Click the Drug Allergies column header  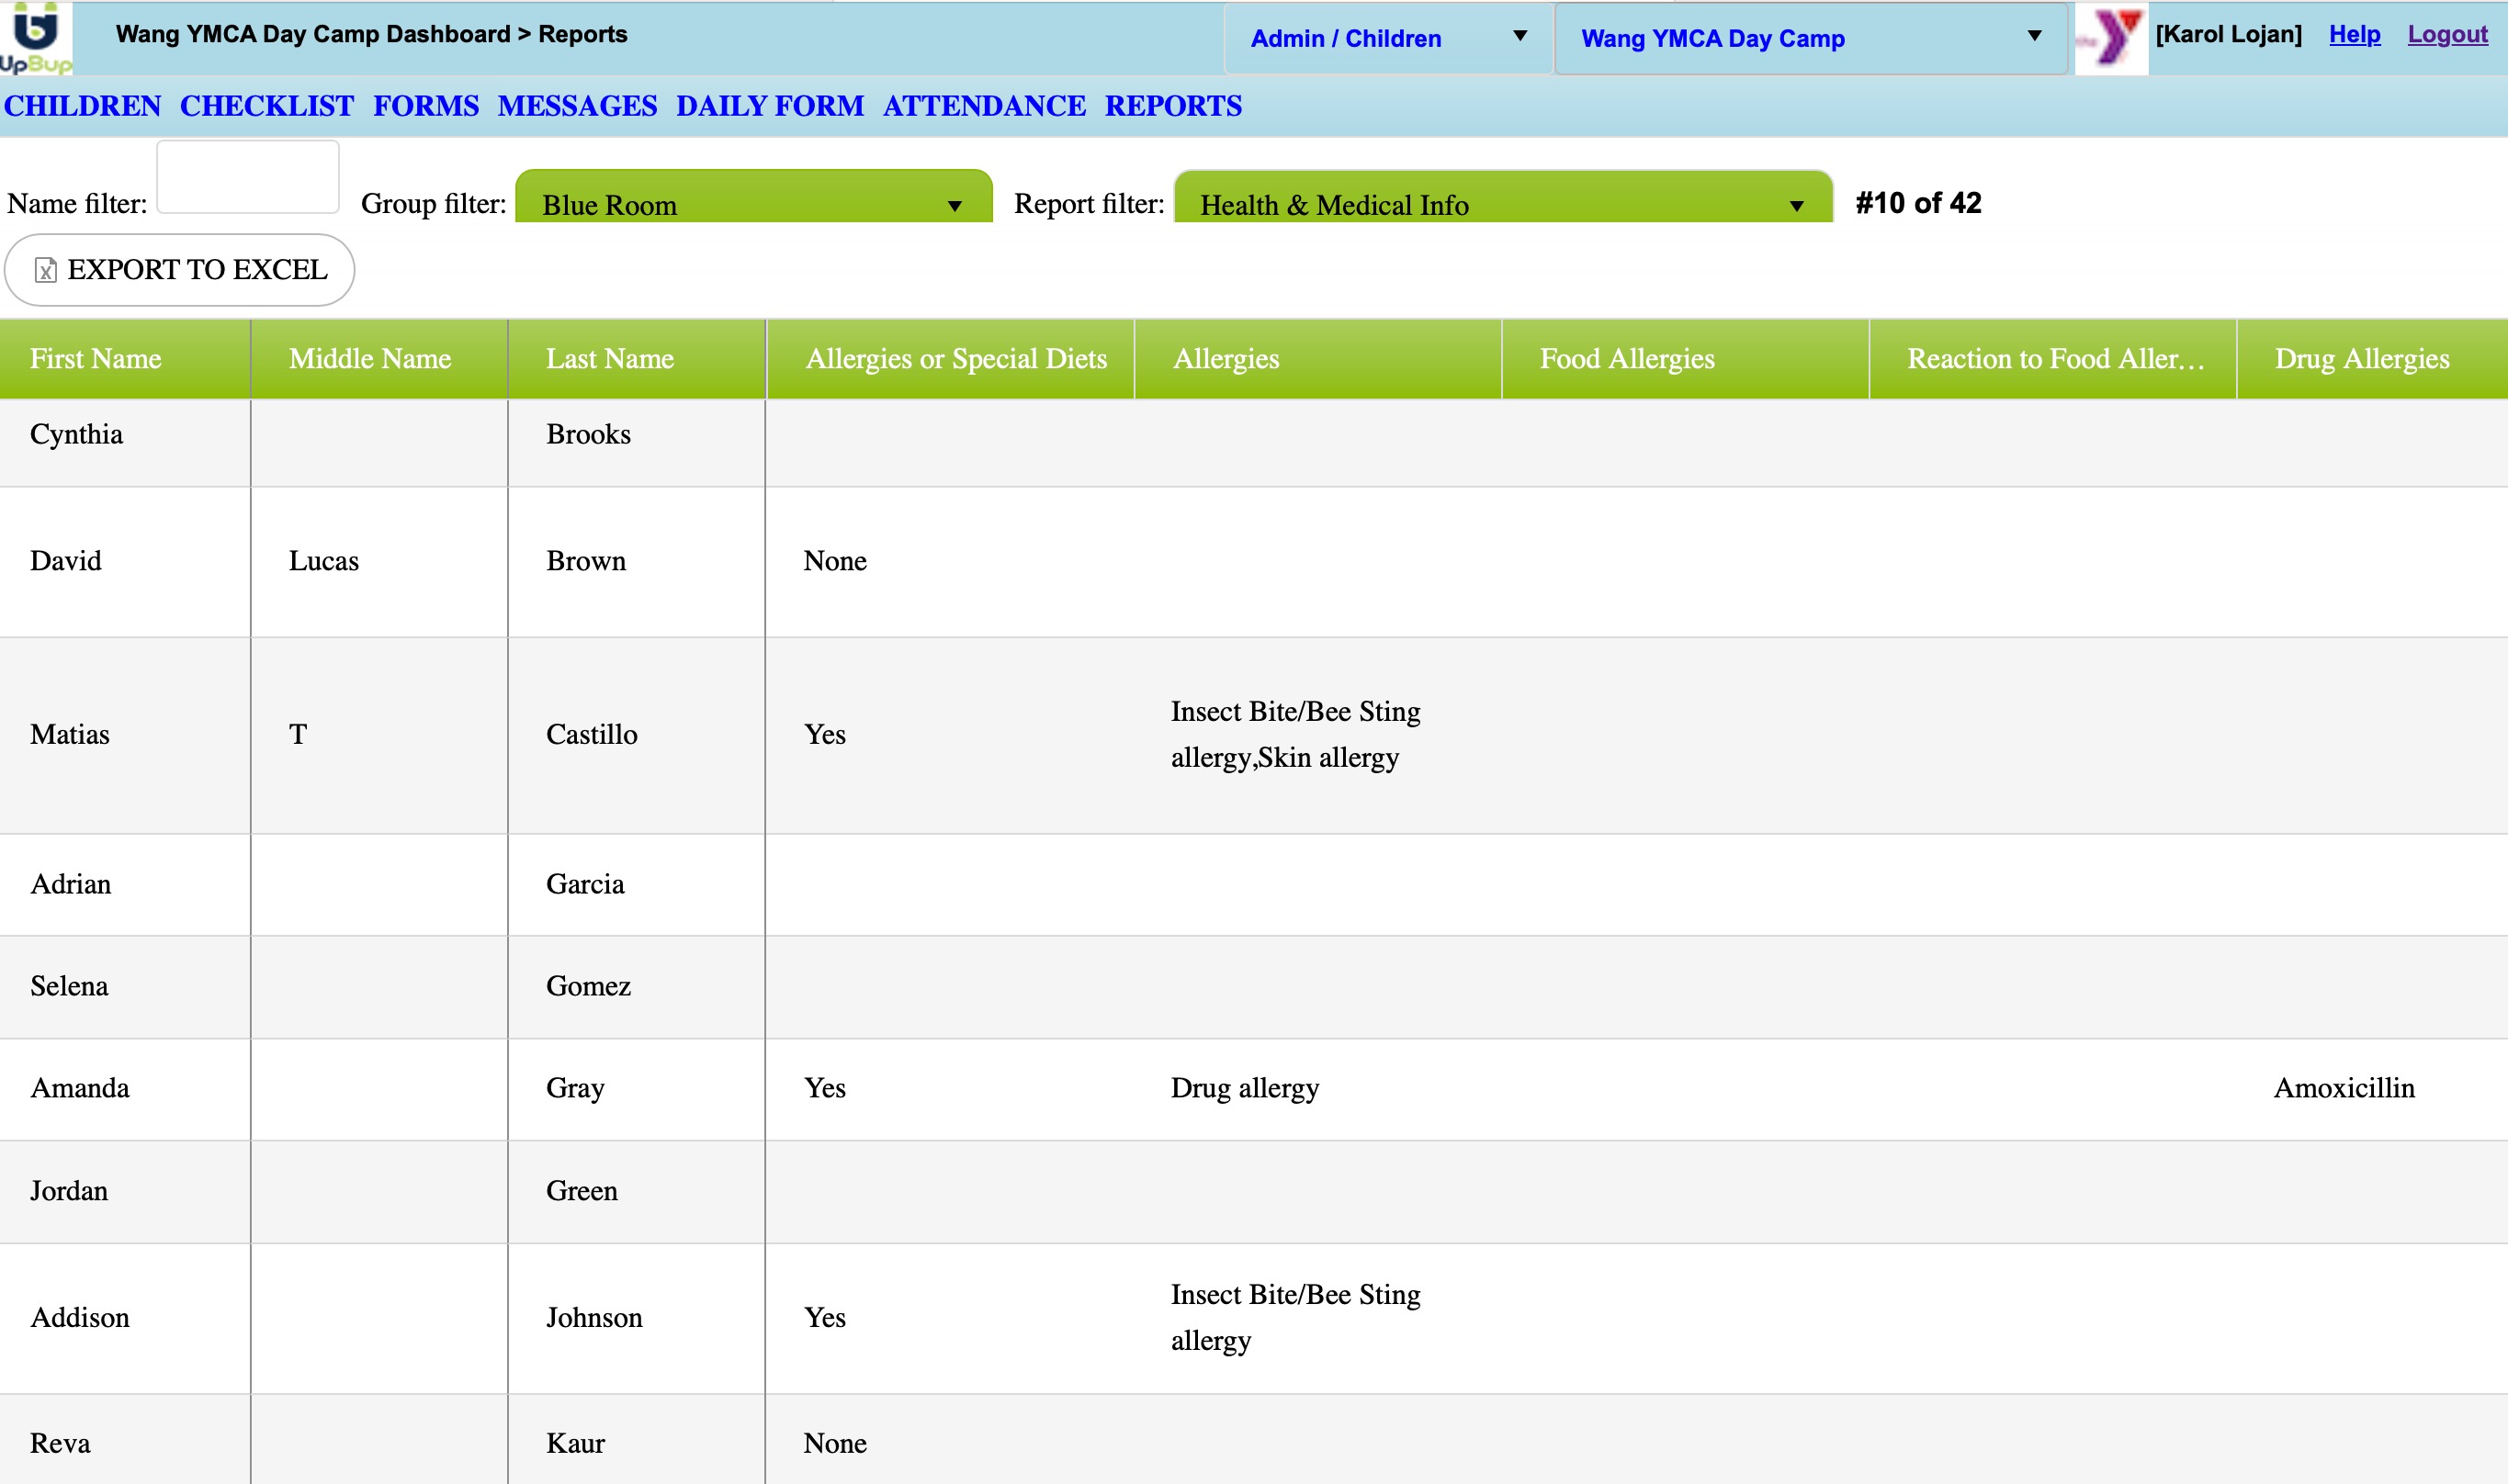[2361, 359]
